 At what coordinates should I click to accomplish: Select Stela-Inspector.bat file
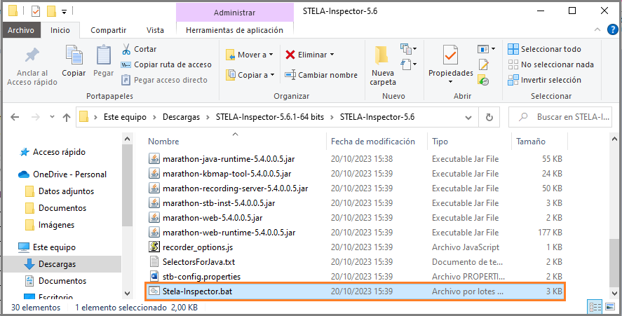(355, 291)
